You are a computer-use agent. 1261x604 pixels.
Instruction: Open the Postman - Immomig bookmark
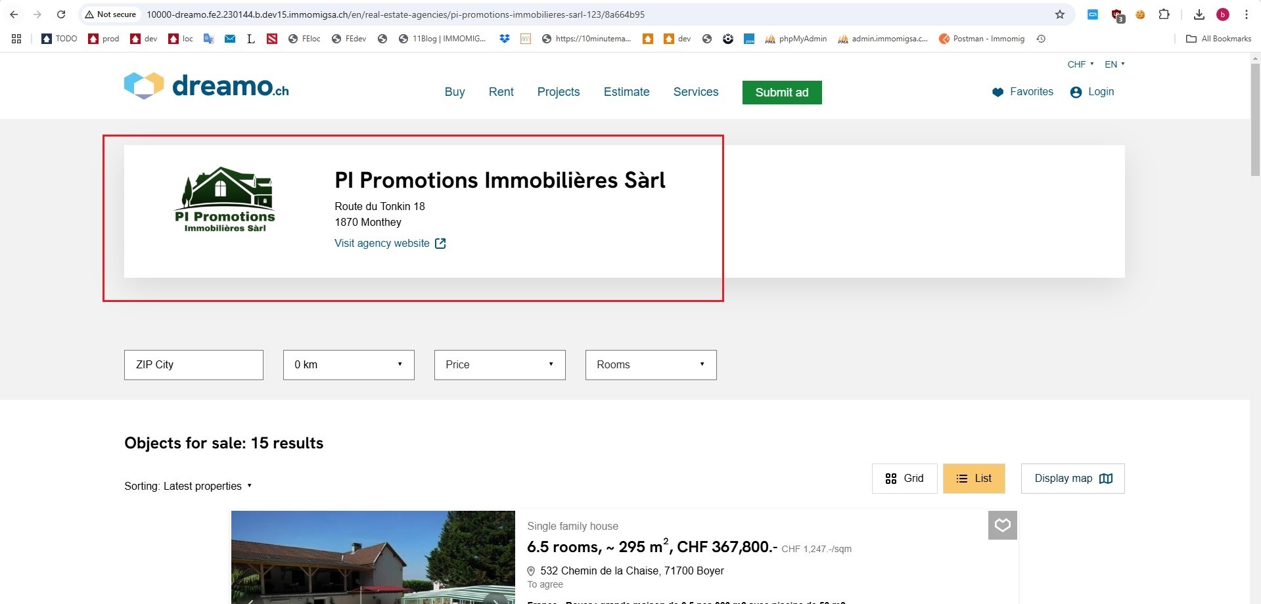982,39
